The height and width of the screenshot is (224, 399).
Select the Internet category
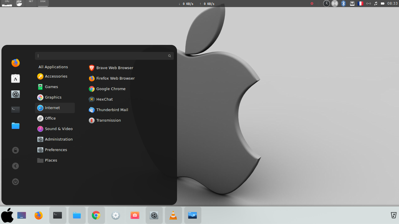55,108
